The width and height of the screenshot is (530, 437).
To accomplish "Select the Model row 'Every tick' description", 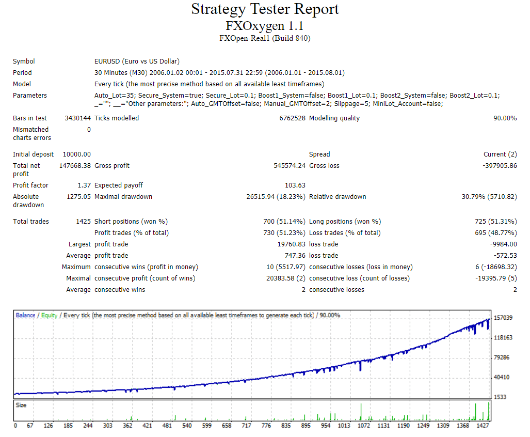I will [210, 84].
